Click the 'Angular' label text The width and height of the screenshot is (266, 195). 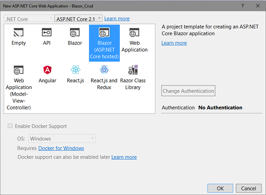pyautogui.click(x=47, y=80)
